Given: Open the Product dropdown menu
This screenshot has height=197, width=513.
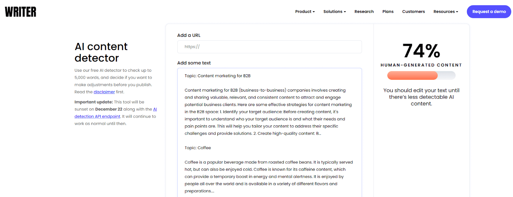Looking at the screenshot, I should [305, 12].
